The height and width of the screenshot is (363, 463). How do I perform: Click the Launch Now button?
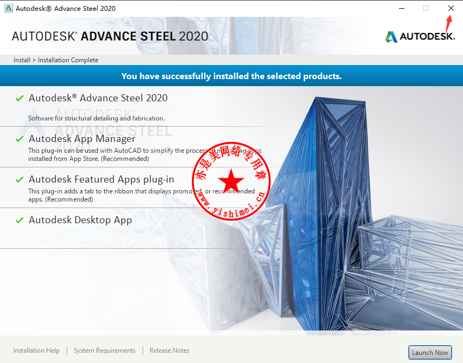coord(430,352)
